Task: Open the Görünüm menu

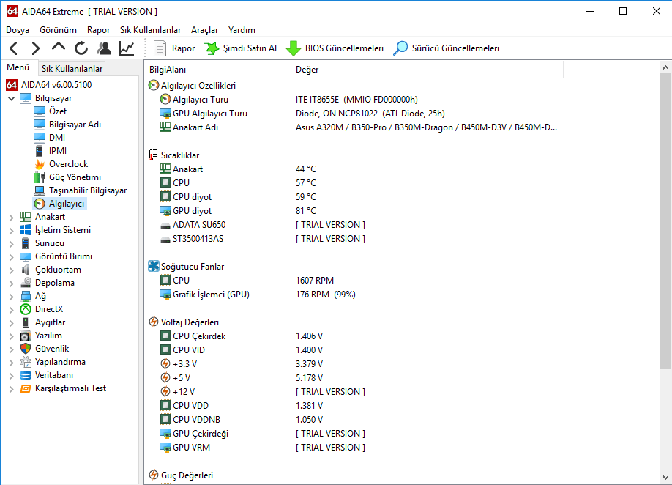Action: pos(58,30)
